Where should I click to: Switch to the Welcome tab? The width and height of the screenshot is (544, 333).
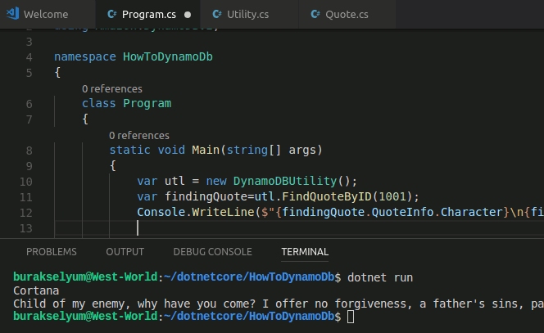pyautogui.click(x=48, y=14)
